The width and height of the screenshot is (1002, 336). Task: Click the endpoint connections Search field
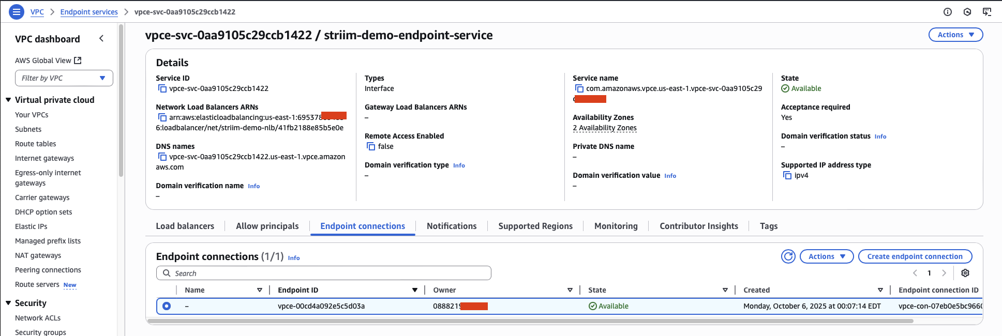(x=323, y=273)
